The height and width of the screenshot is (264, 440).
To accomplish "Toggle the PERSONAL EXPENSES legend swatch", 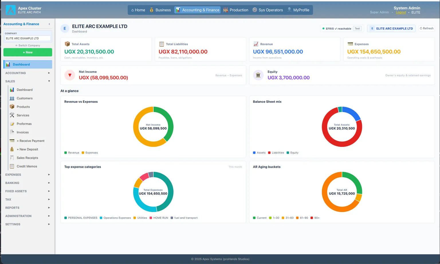I will pos(66,218).
